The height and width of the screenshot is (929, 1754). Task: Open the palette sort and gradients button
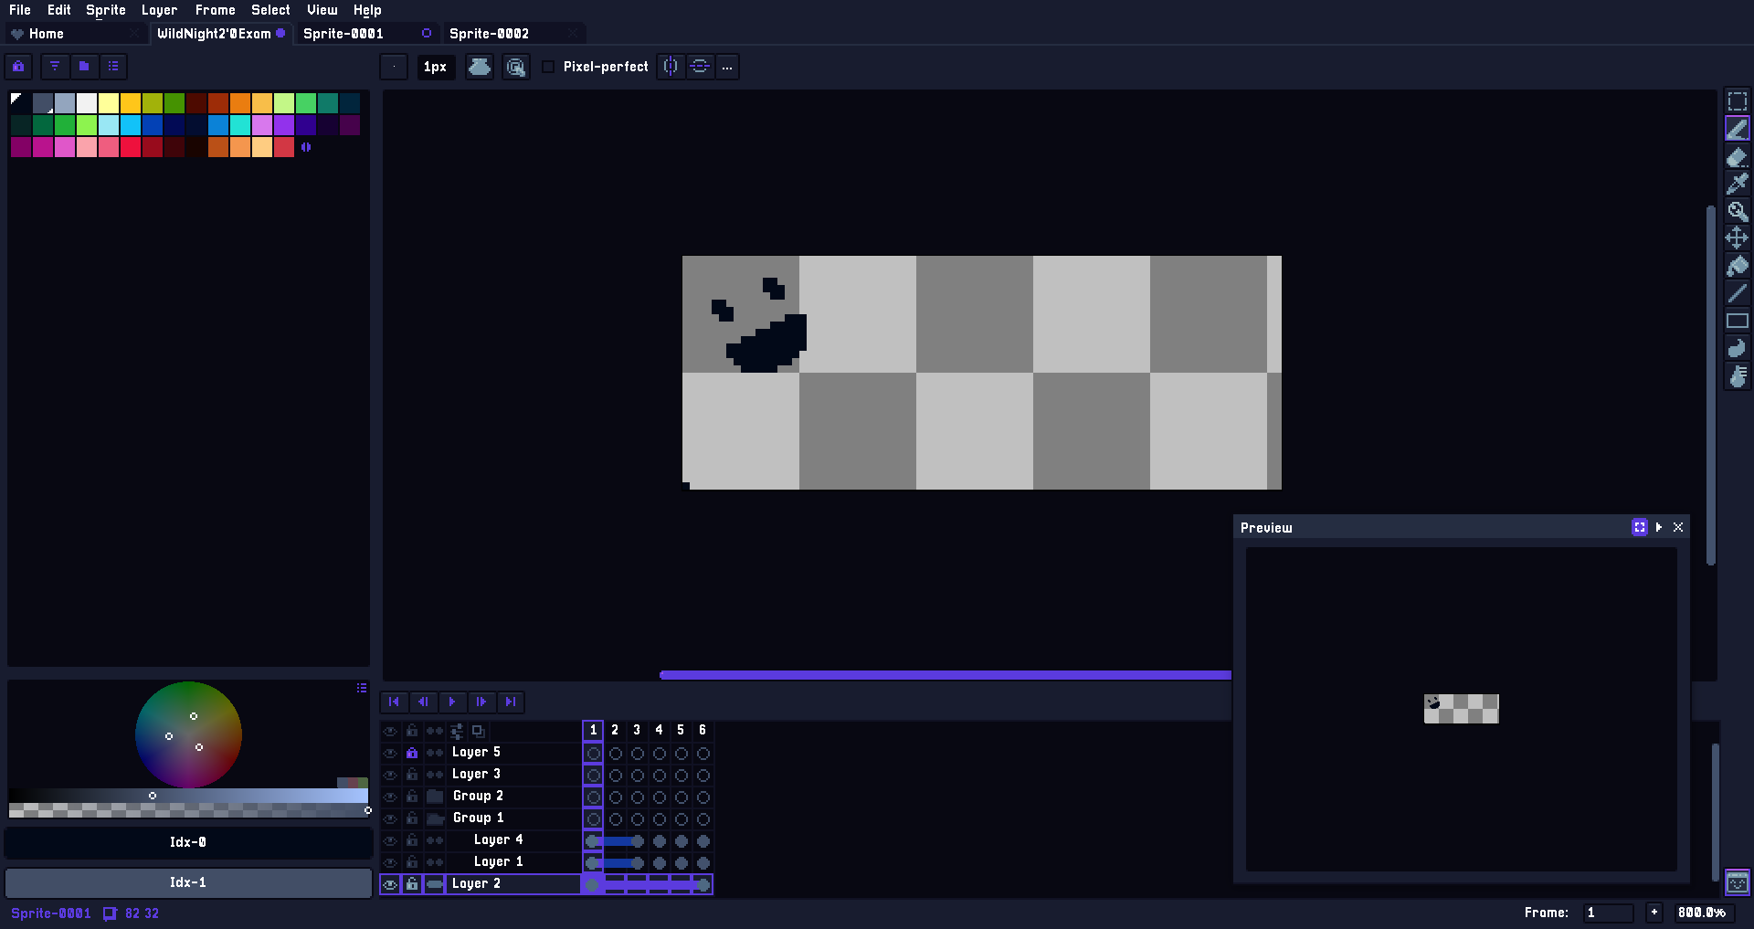pyautogui.click(x=55, y=66)
